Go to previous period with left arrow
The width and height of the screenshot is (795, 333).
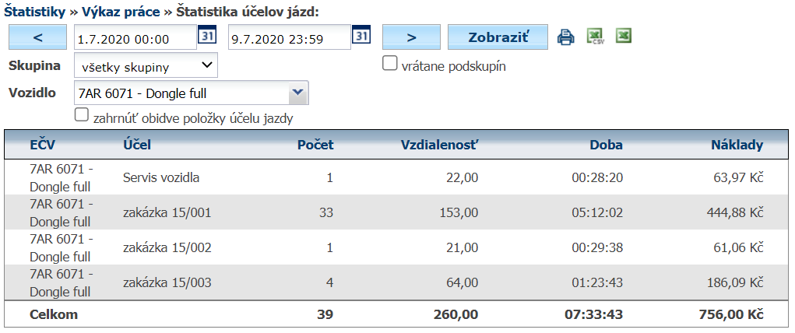(x=38, y=37)
